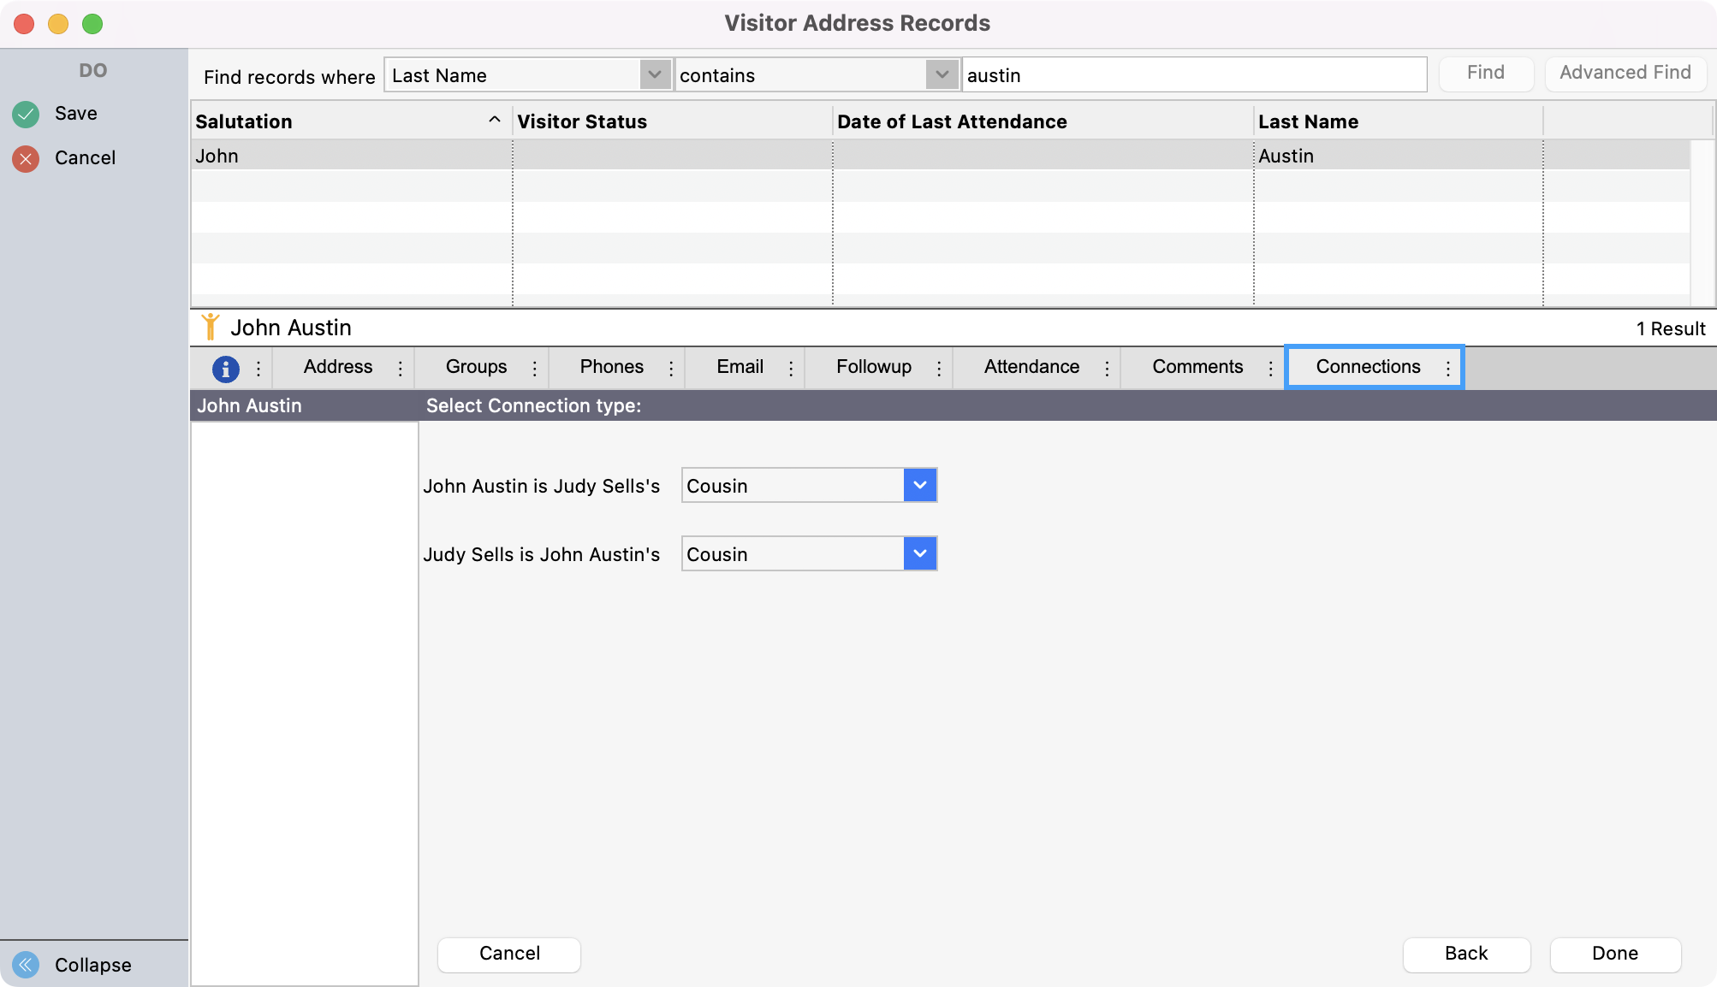The width and height of the screenshot is (1717, 987).
Task: Click the Done button
Action: pyautogui.click(x=1615, y=954)
